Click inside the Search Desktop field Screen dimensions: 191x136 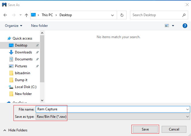click(155, 15)
